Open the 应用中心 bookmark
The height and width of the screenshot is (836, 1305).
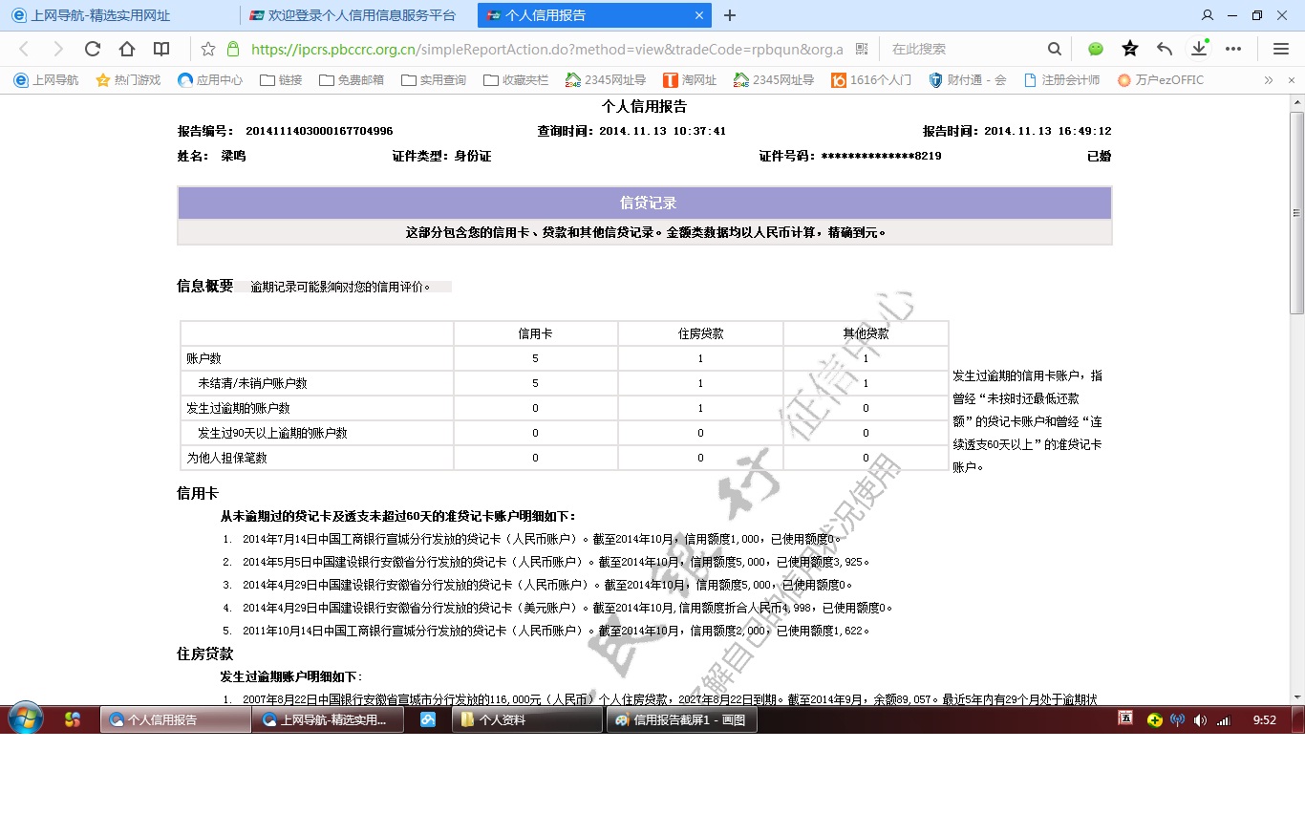[x=210, y=80]
